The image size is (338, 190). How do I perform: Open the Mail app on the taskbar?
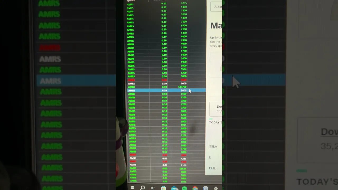pyautogui.click(x=174, y=188)
